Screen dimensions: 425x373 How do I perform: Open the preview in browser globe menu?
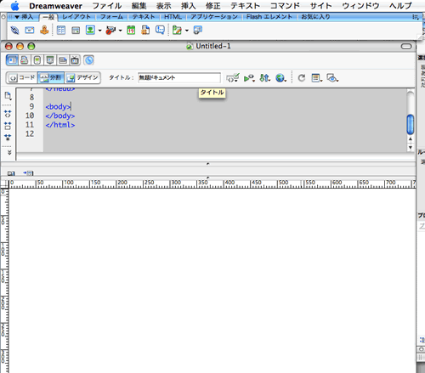[x=280, y=78]
